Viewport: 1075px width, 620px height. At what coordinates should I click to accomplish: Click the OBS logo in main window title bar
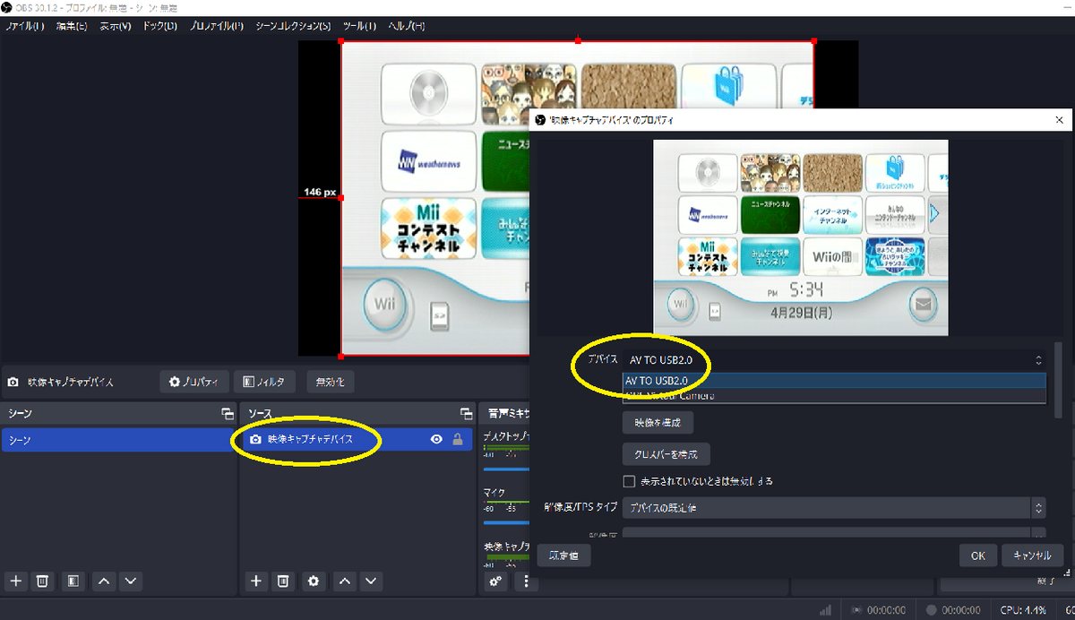coord(7,7)
